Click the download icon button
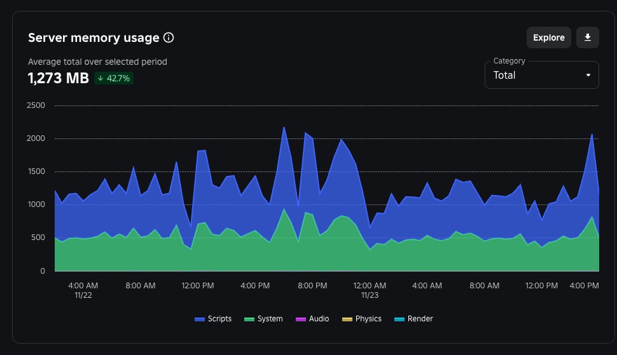Screen dimensions: 617x355 pyautogui.click(x=588, y=37)
